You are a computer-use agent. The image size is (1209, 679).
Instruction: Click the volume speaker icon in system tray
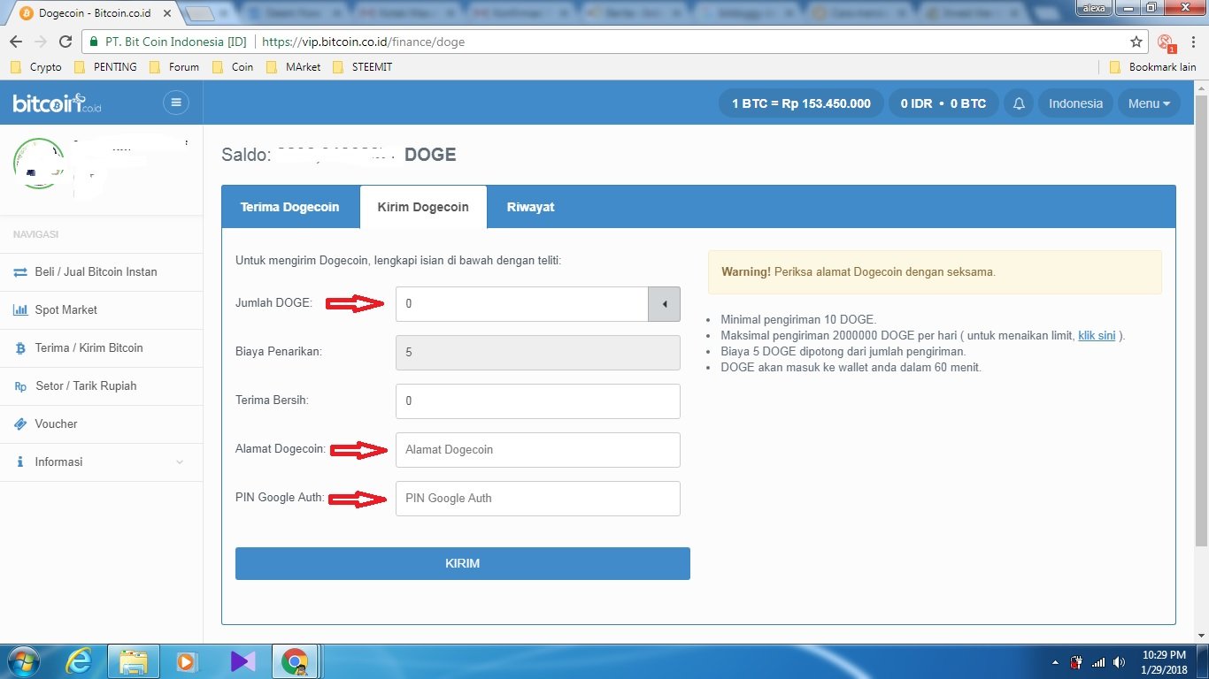[1119, 662]
